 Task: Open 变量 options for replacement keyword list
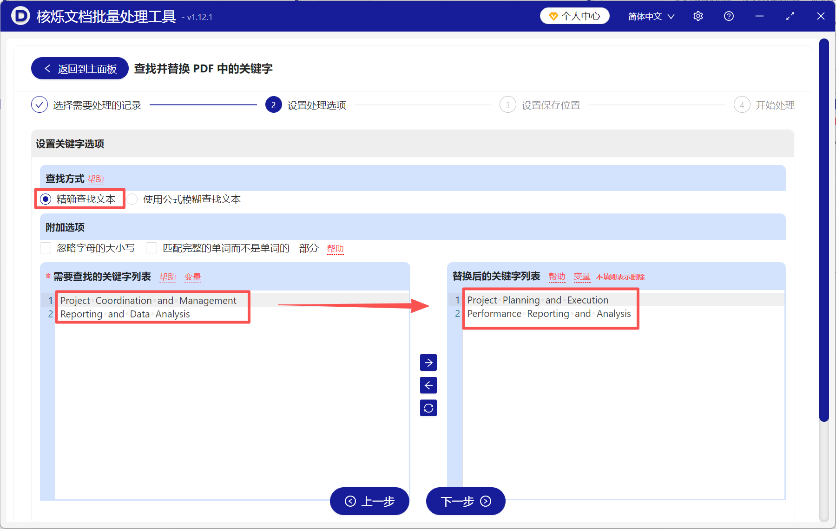(x=582, y=276)
